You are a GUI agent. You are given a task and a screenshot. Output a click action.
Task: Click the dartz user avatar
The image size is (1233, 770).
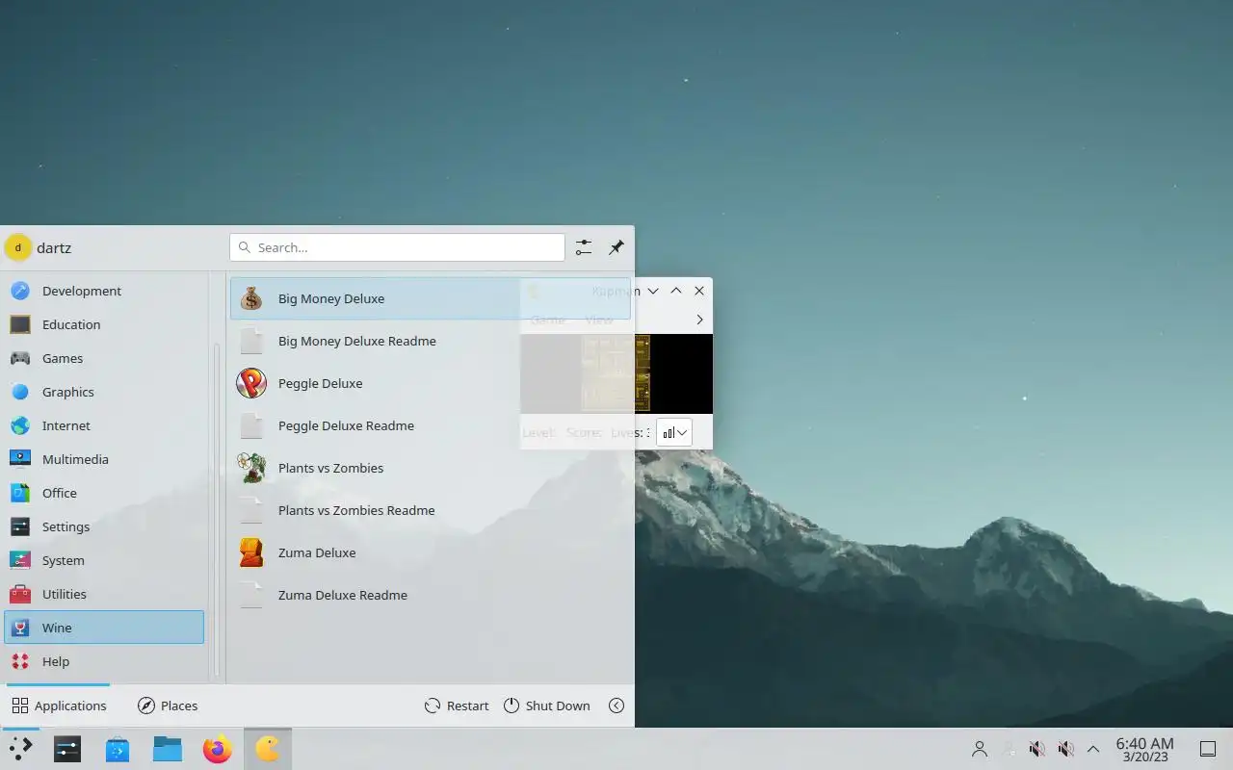coord(17,247)
